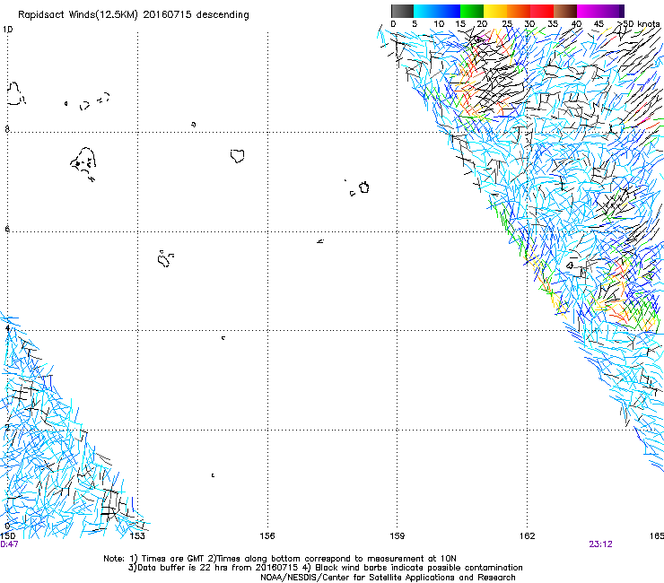Click the Data buffer is 22 hrs note
This screenshot has height=583, width=664.
[214, 568]
